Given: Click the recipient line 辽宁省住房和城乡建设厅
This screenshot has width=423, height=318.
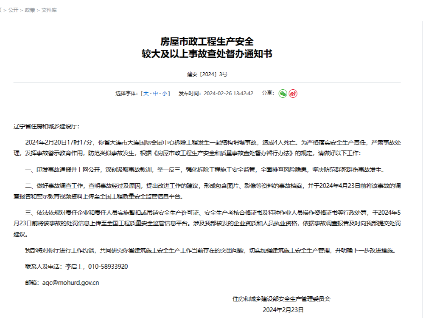Looking at the screenshot, I should 46,127.
